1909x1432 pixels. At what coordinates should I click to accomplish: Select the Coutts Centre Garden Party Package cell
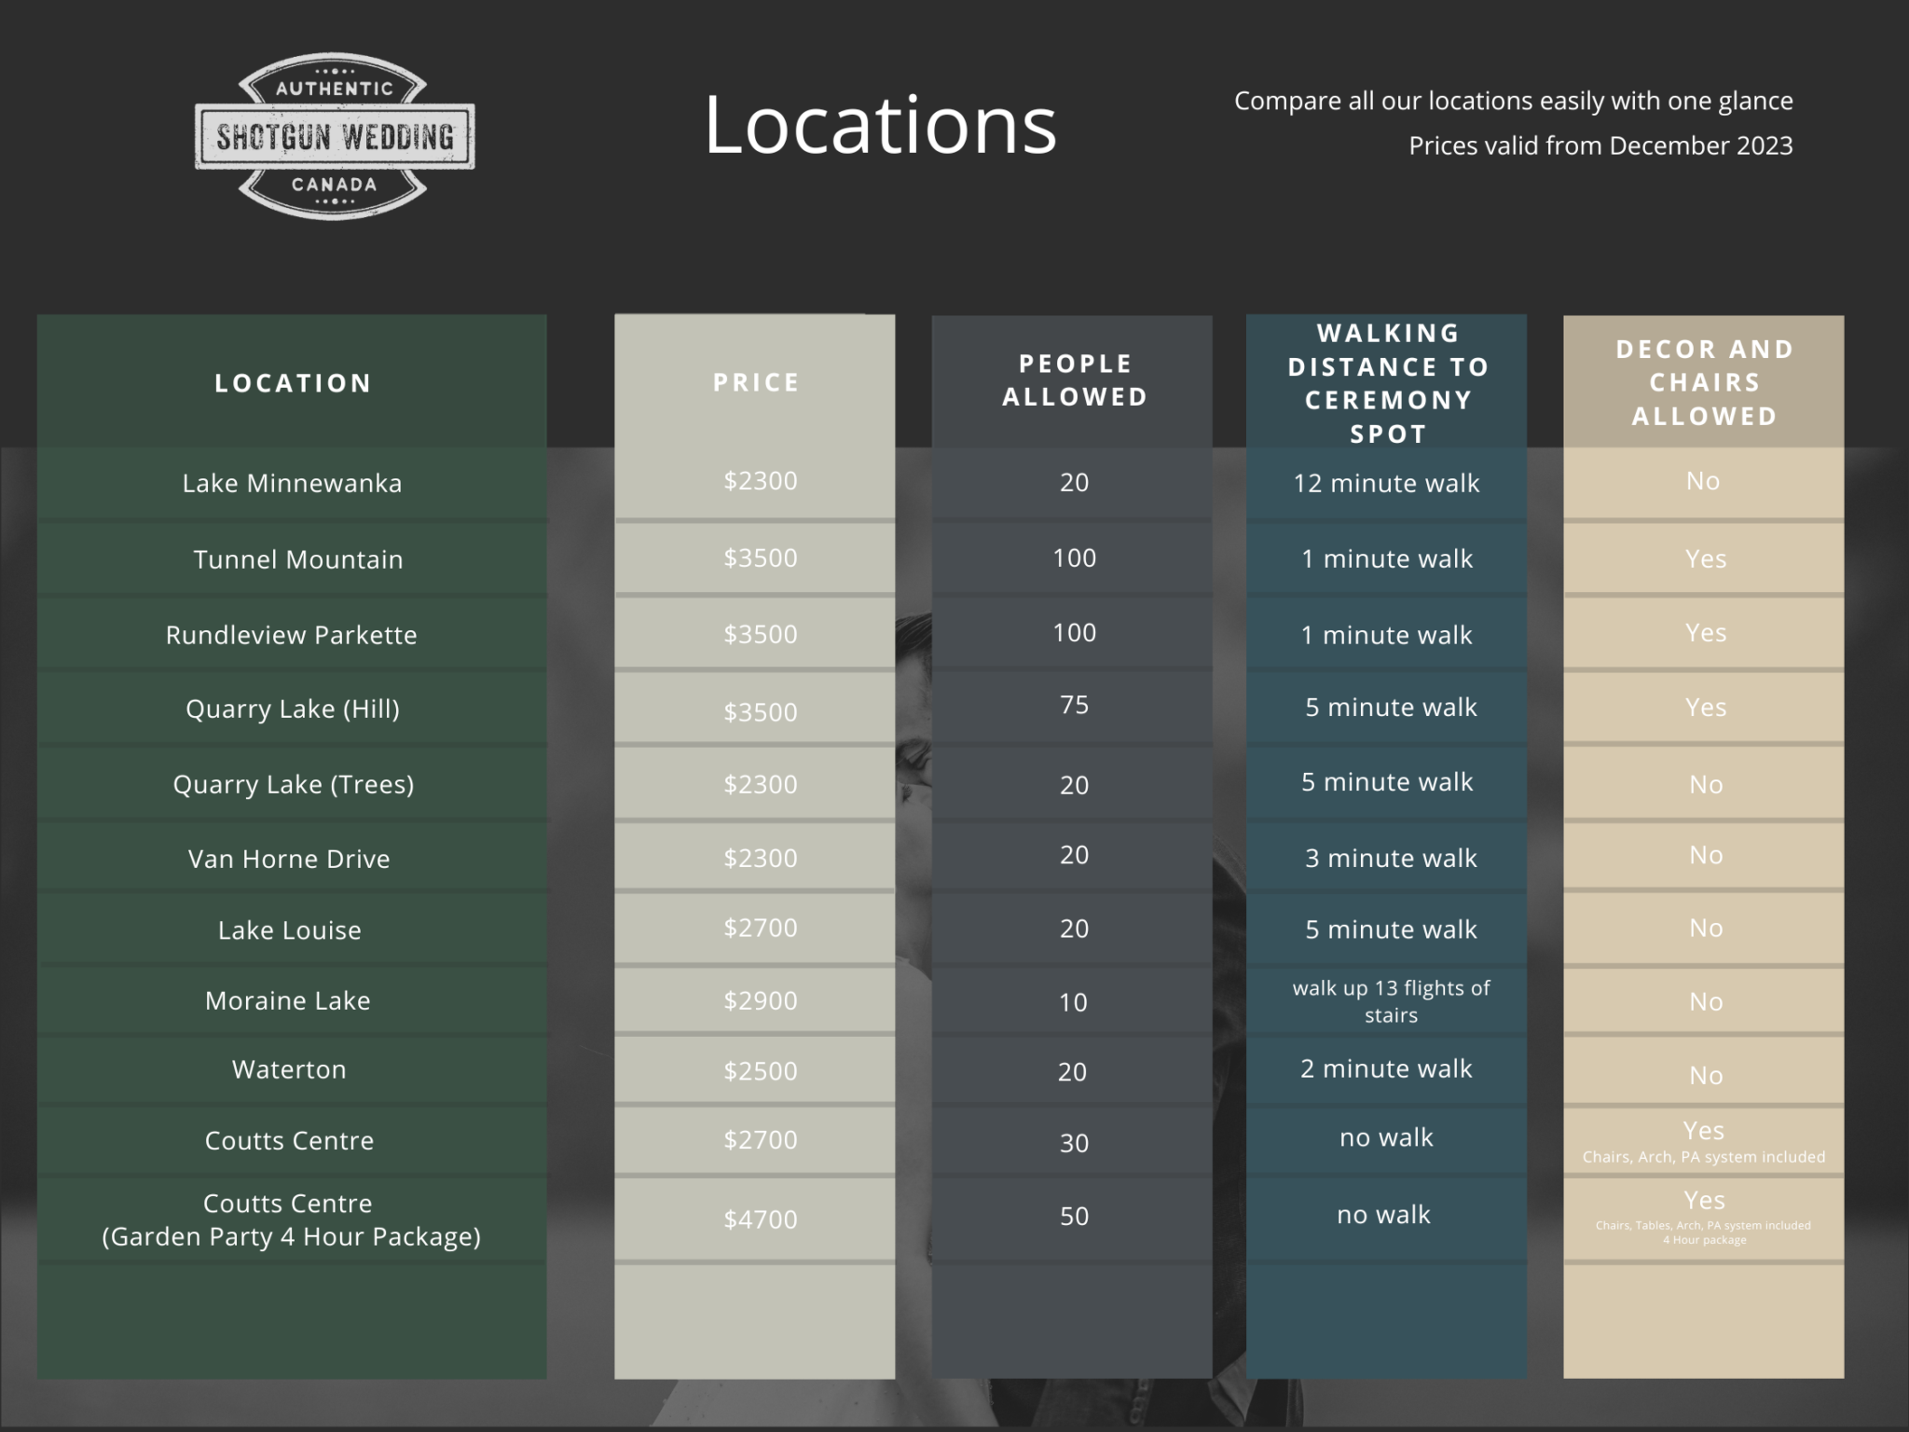point(291,1219)
